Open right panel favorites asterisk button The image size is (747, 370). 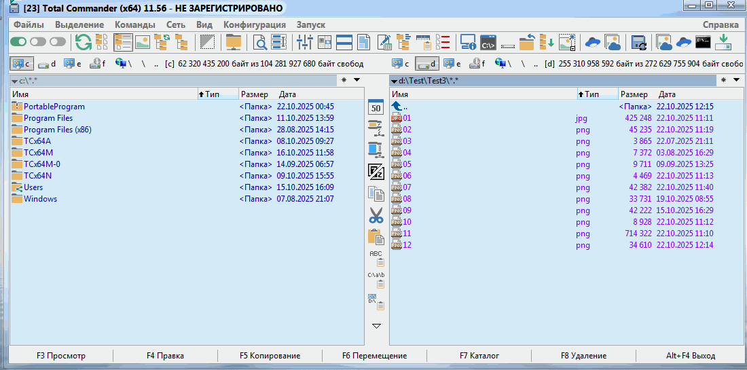click(724, 80)
